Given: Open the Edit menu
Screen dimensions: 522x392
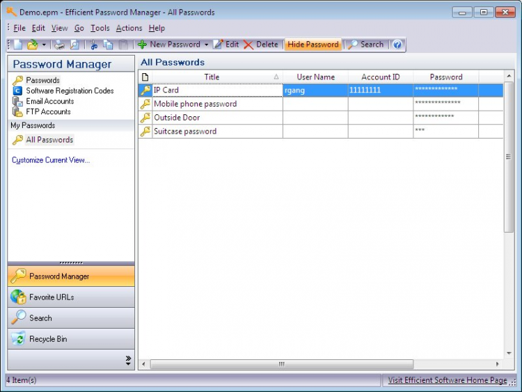Looking at the screenshot, I should (38, 29).
